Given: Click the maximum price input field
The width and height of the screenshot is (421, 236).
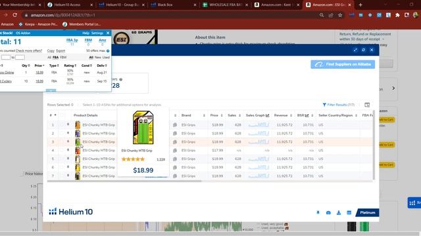Looking at the screenshot, I should tap(20, 57).
